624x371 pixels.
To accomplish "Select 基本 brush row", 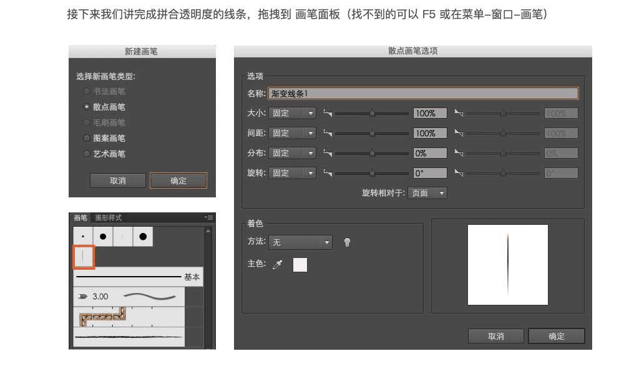I will [138, 277].
